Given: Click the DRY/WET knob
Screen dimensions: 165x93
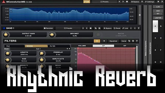Looking at the screenshot, I should (52, 35).
